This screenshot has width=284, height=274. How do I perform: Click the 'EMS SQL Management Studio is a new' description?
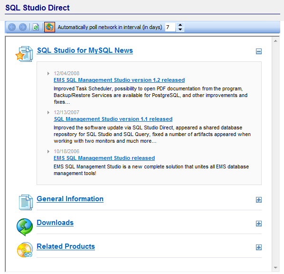[x=151, y=170]
